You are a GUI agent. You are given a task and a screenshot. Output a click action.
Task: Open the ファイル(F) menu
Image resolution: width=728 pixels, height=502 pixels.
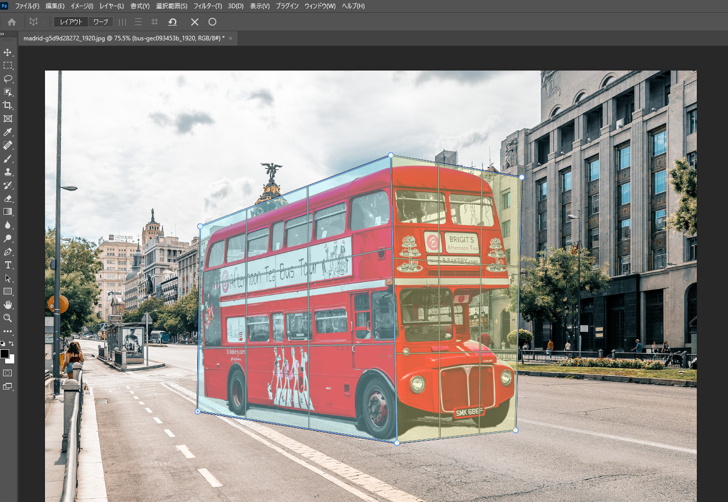pos(27,6)
